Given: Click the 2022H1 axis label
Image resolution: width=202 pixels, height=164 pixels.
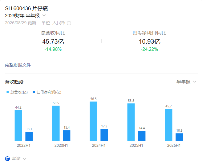Looking at the screenshot, I should 24,146.
